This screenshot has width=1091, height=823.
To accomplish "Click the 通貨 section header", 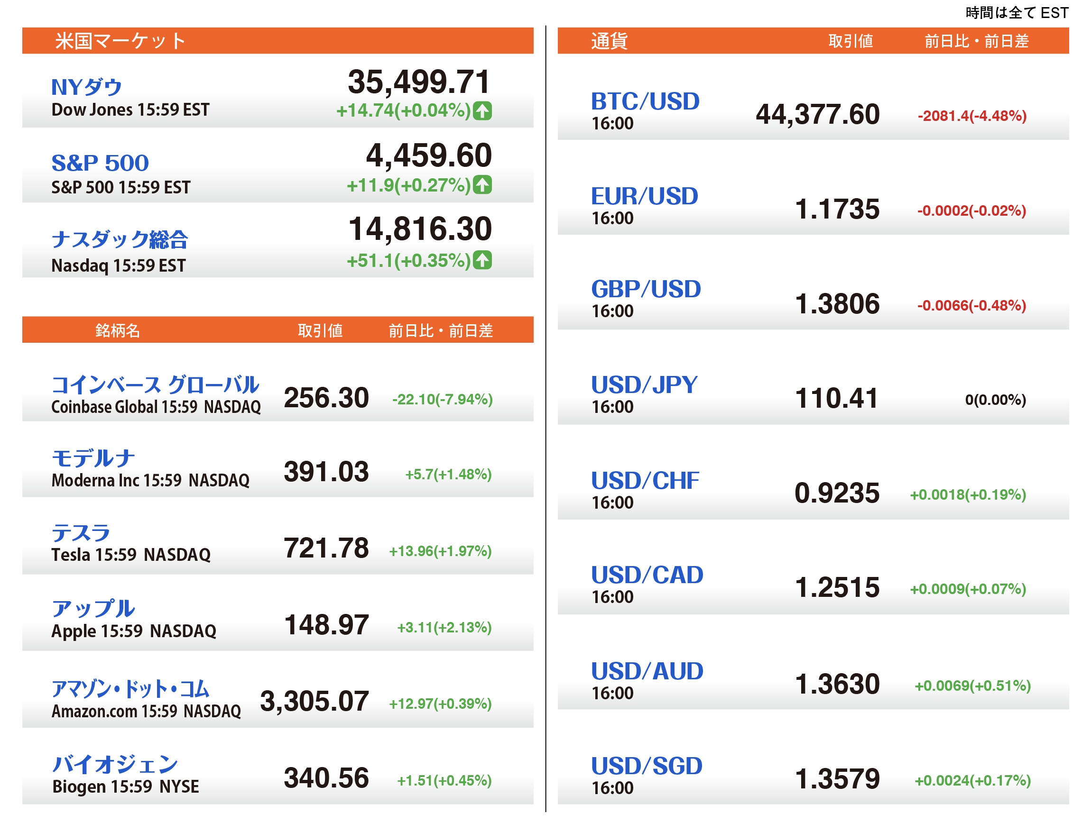I will [x=609, y=41].
